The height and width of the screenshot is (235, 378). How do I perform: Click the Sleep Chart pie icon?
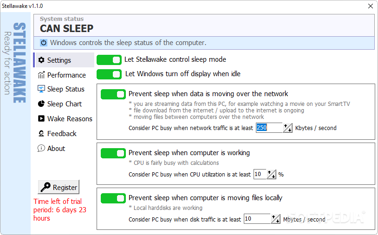click(x=41, y=104)
